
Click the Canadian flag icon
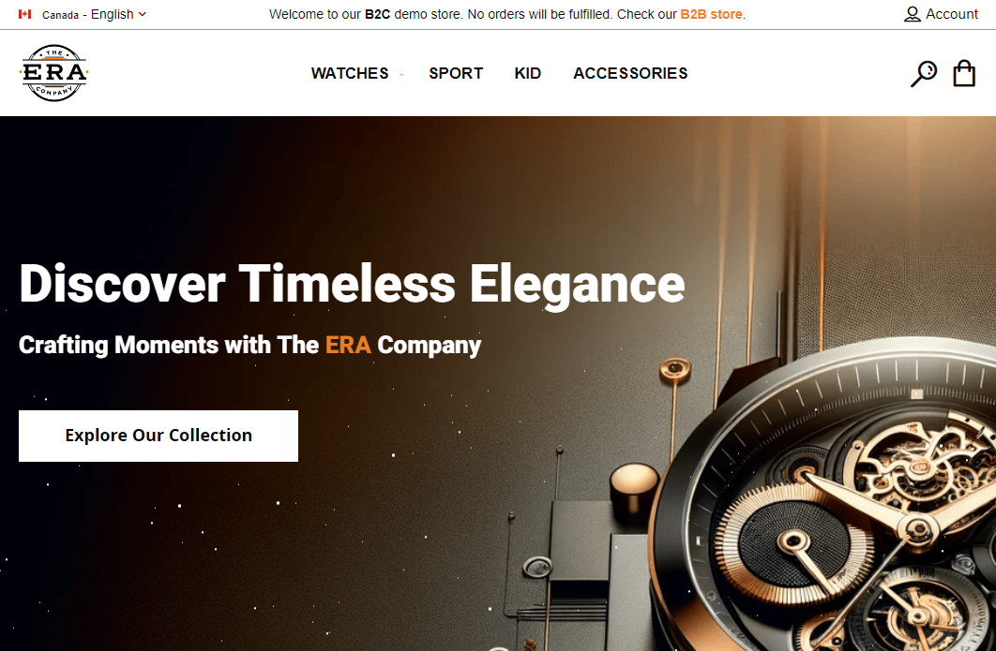pos(24,14)
